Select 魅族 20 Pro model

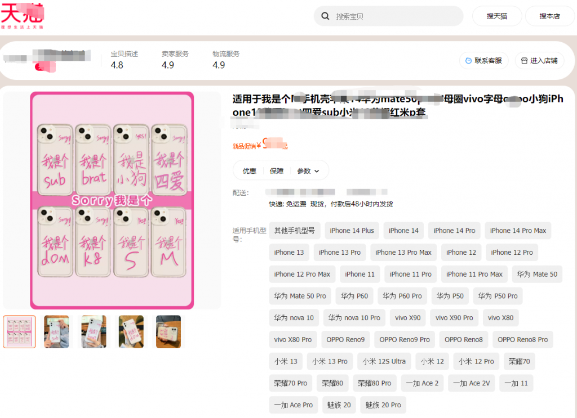tap(383, 404)
